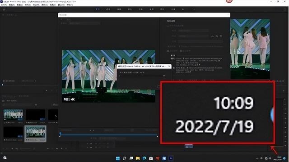
Task: Open the taskbar chat icon
Action: 131,158
